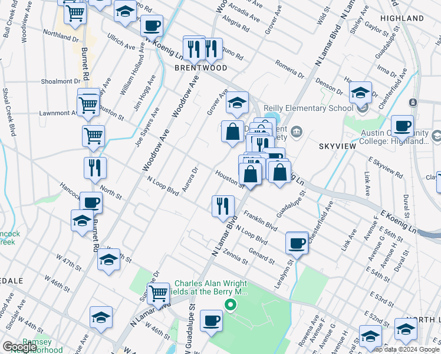Click the Romeria Dr street label

289,69
